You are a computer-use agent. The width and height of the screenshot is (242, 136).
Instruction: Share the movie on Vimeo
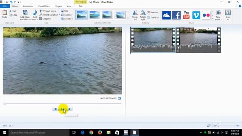[x=196, y=15]
